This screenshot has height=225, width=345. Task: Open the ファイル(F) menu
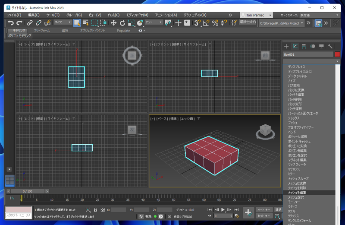14,15
